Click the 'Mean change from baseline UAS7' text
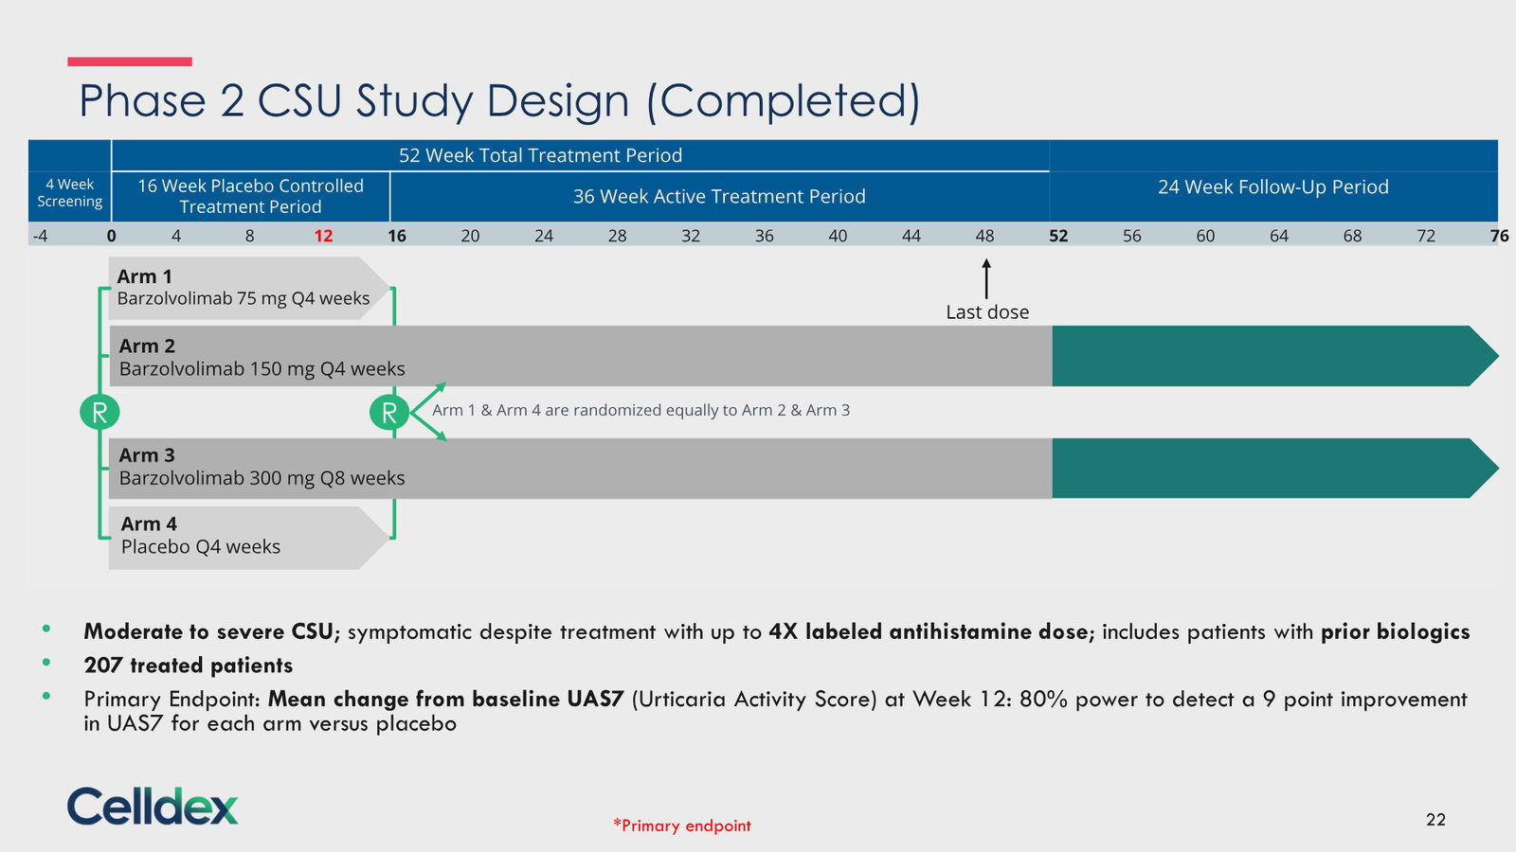This screenshot has width=1516, height=852. click(445, 699)
